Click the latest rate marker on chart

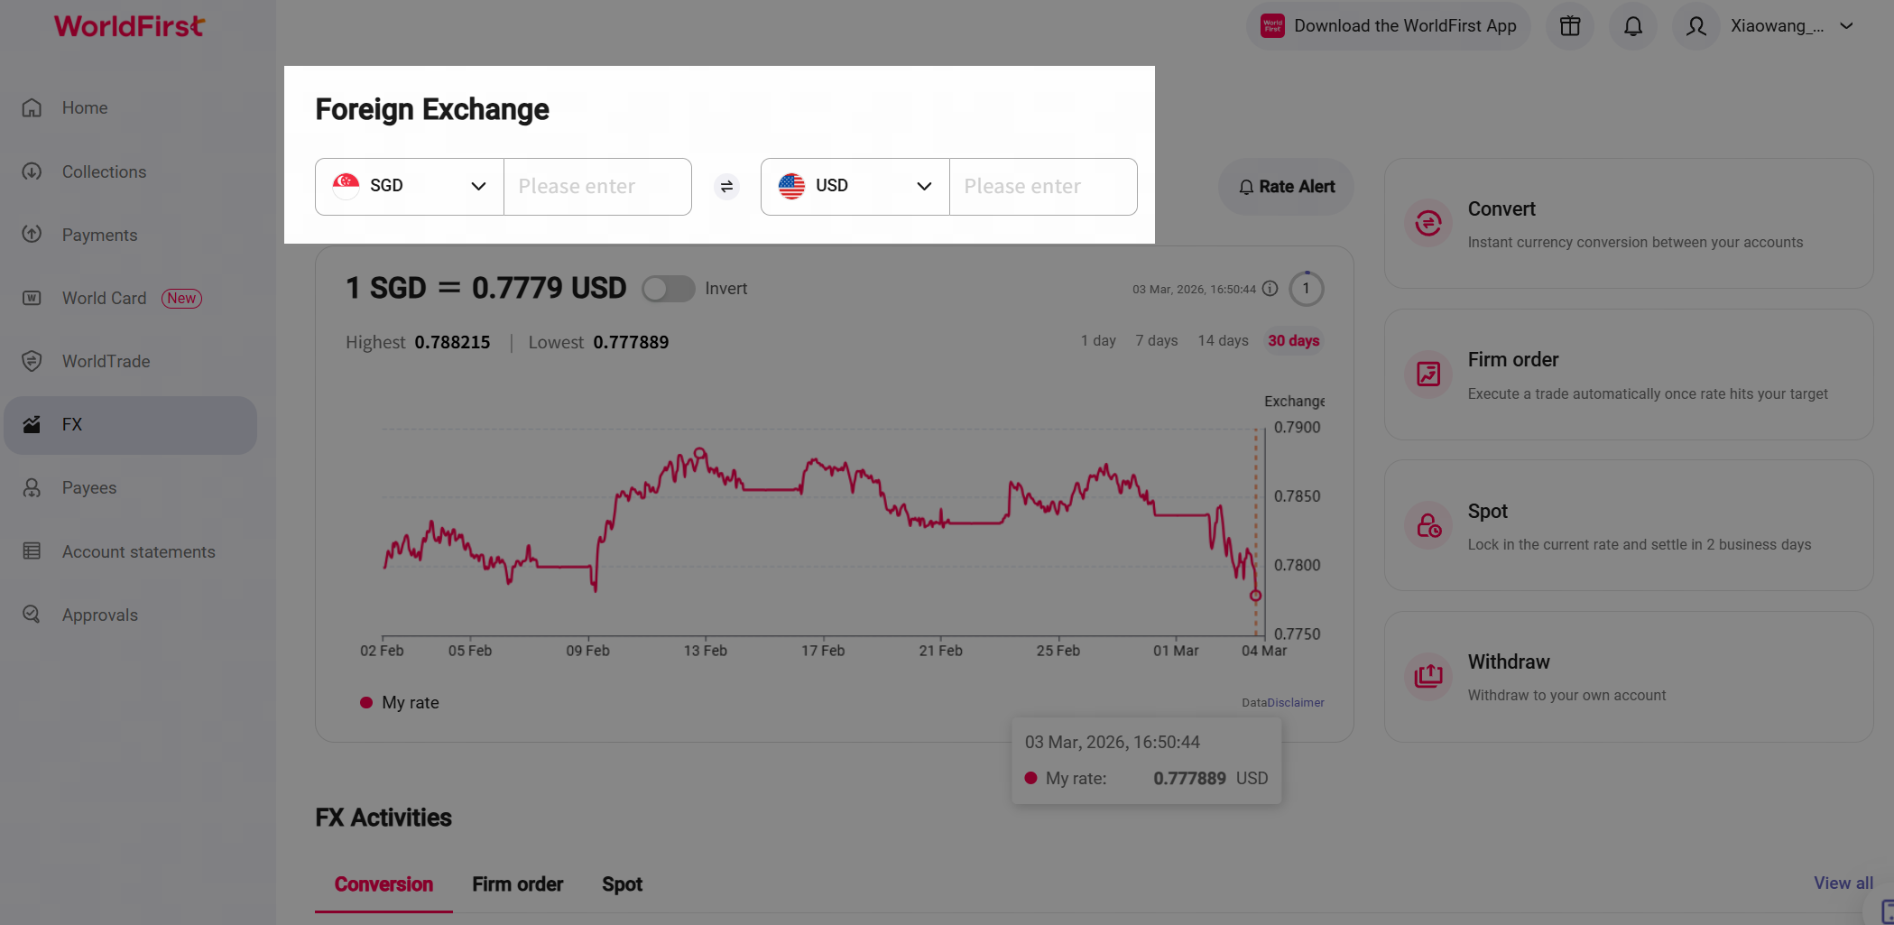[x=1255, y=596]
